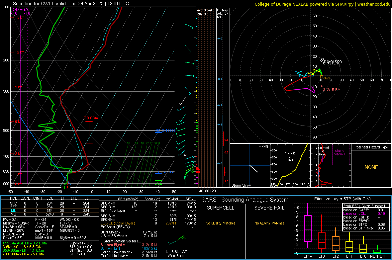The image size is (392, 260).
Task: Click the TEI = 31 value
Action: [66, 223]
